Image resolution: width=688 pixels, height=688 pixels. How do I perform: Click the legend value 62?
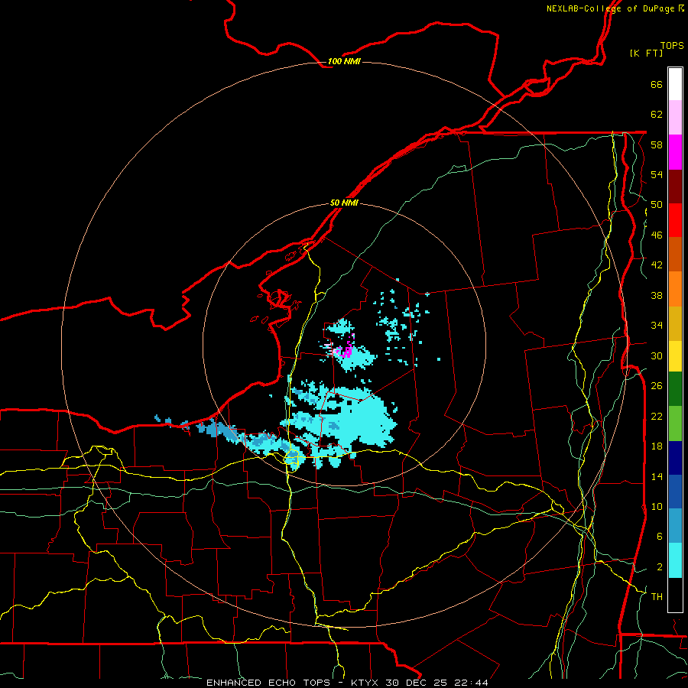pyautogui.click(x=657, y=115)
